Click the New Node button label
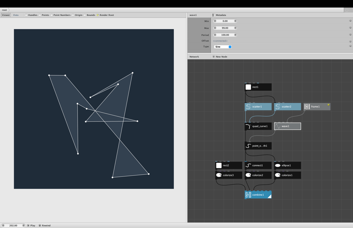Screen dimensions: 353x228 pos(222,57)
